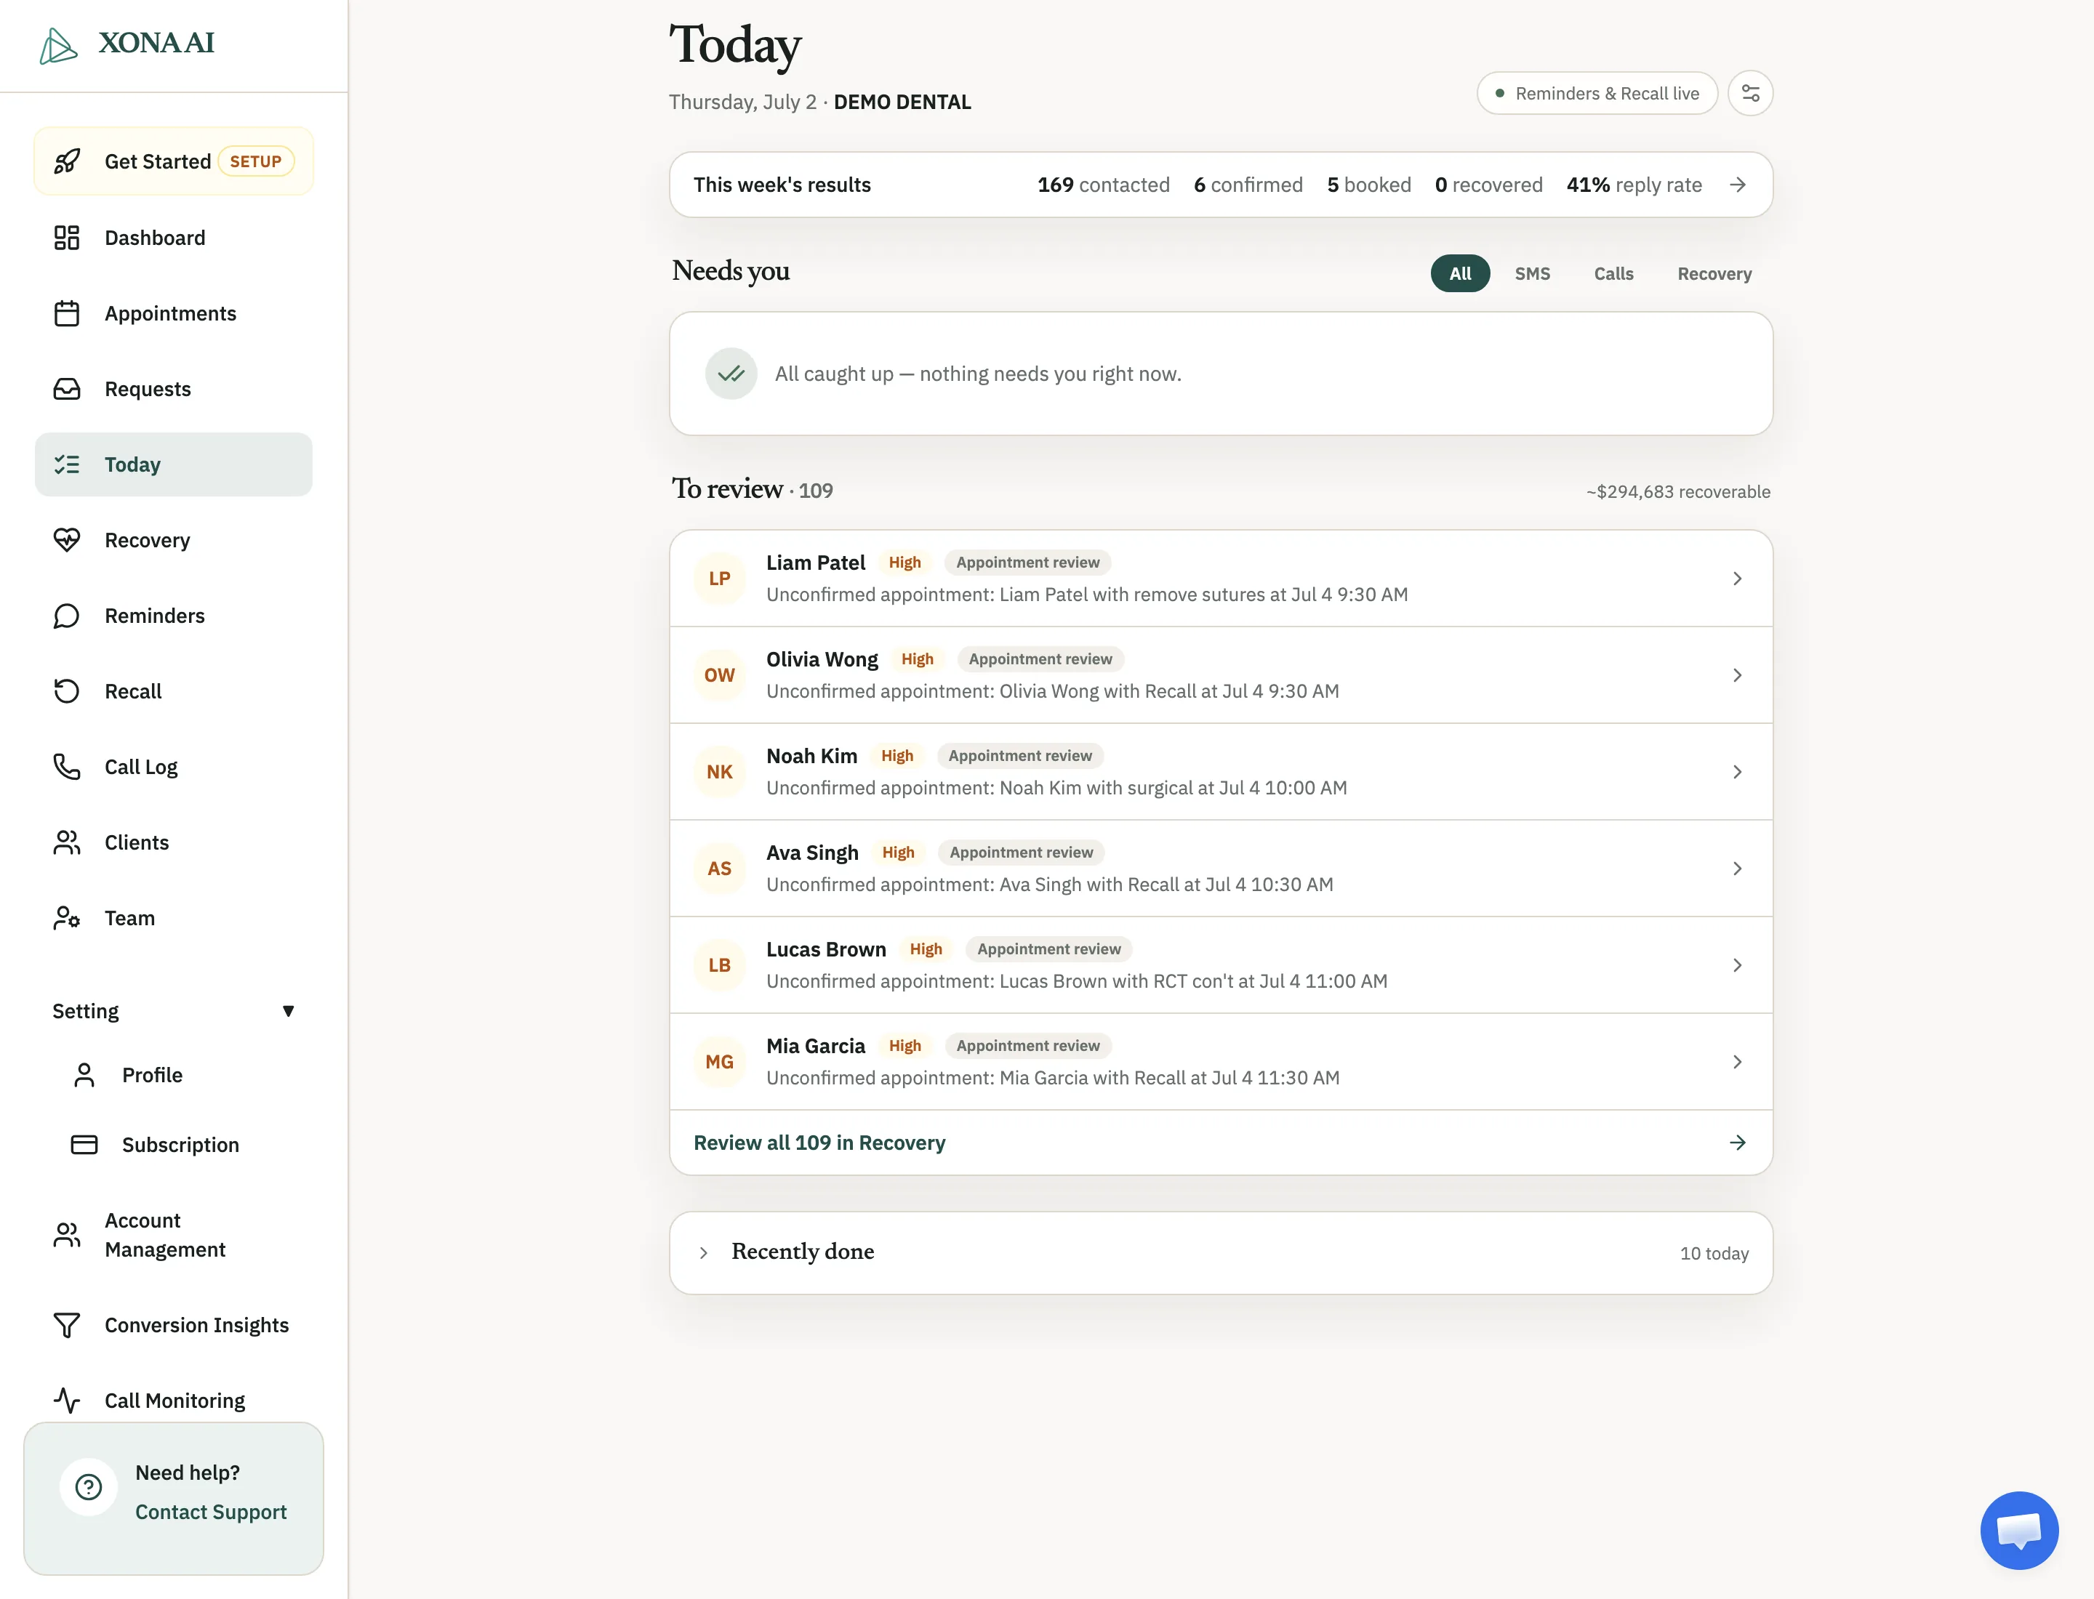This screenshot has height=1599, width=2094.
Task: Click the Clients people icon
Action: point(67,842)
